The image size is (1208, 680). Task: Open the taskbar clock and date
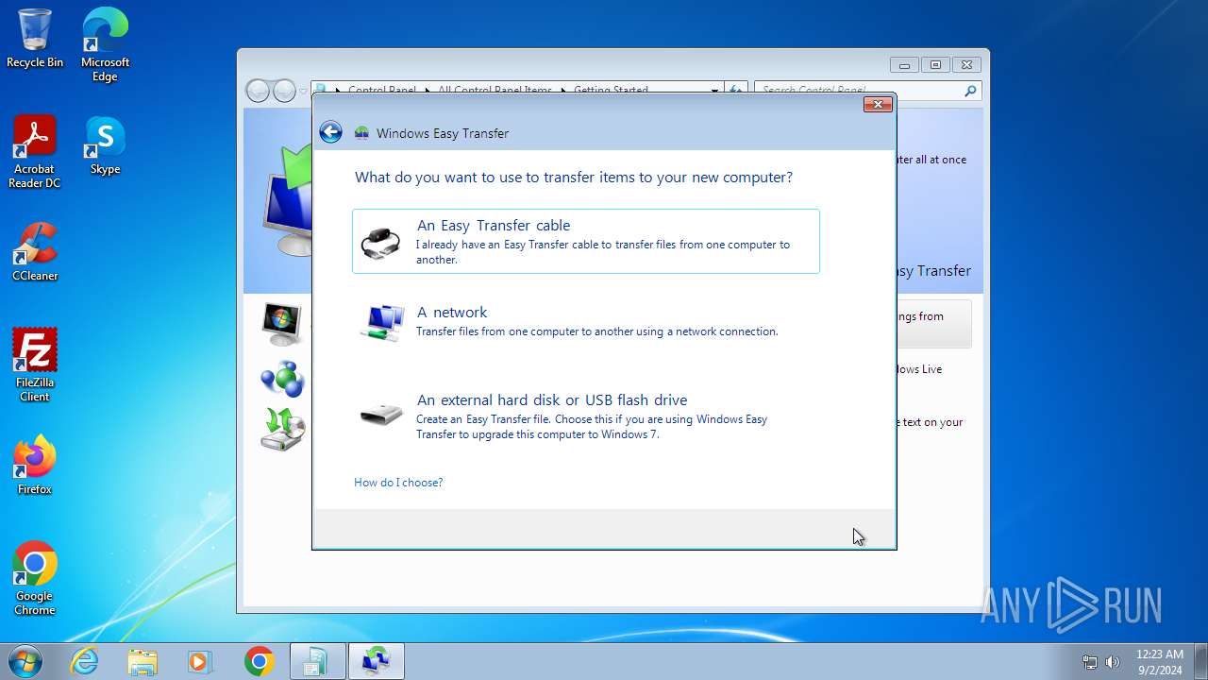[x=1160, y=661]
